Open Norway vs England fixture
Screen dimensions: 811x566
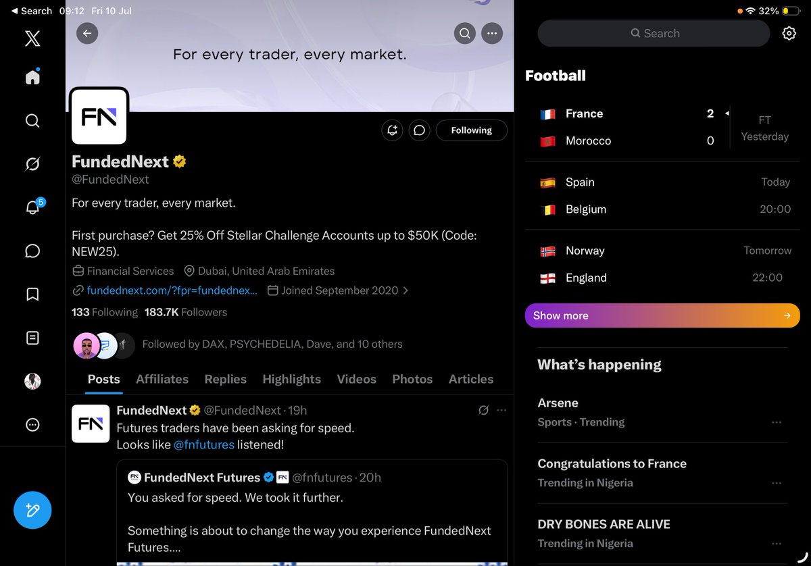pyautogui.click(x=662, y=263)
